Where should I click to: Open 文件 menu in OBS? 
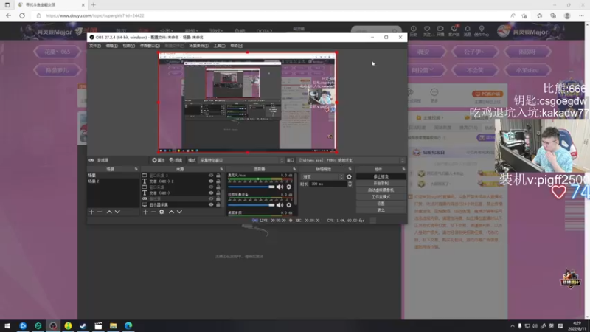(95, 46)
